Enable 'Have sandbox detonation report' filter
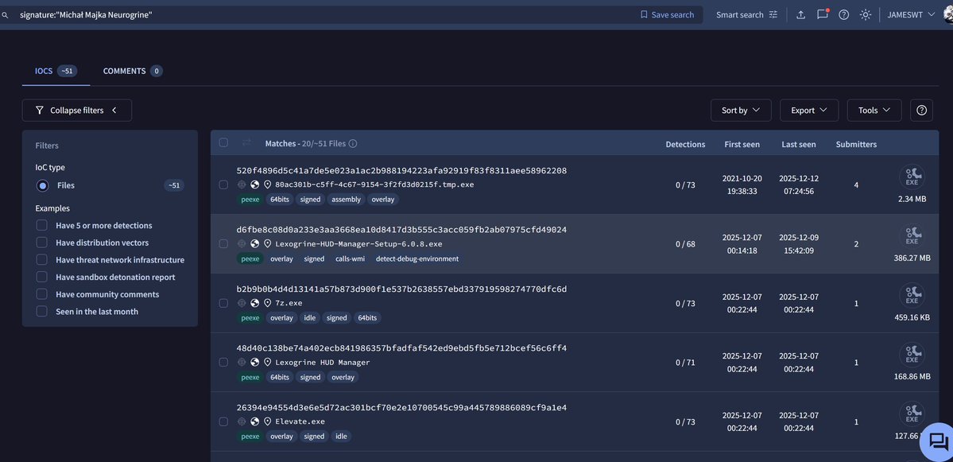 coord(42,278)
